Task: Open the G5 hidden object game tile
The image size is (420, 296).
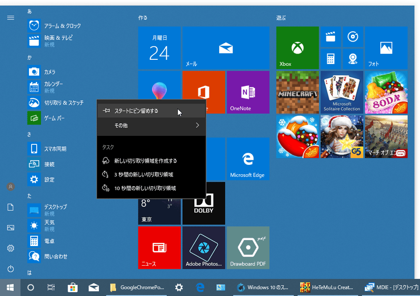Action: (x=342, y=137)
